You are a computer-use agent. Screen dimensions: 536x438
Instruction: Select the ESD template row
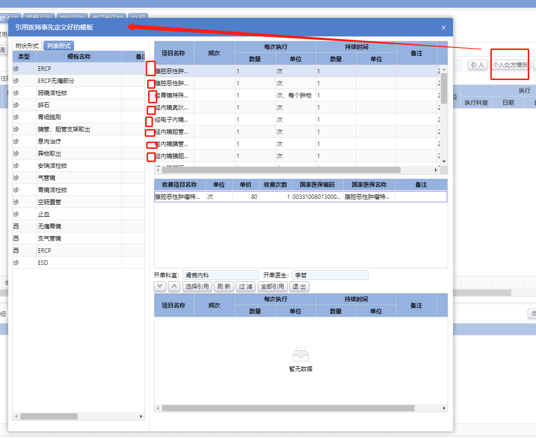pyautogui.click(x=79, y=263)
